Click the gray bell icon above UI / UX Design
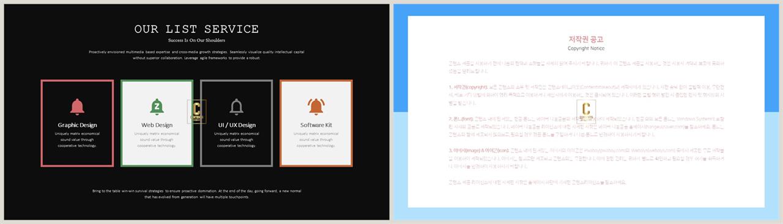This screenshot has height=224, width=783. [237, 107]
